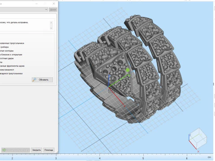Click the 'Обновить' button with magnifier icon

pos(42,80)
